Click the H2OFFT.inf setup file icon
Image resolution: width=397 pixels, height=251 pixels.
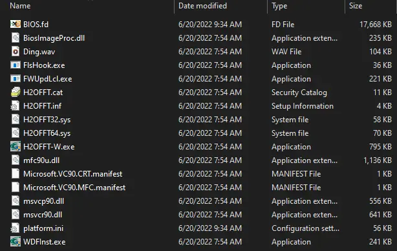pyautogui.click(x=15, y=106)
